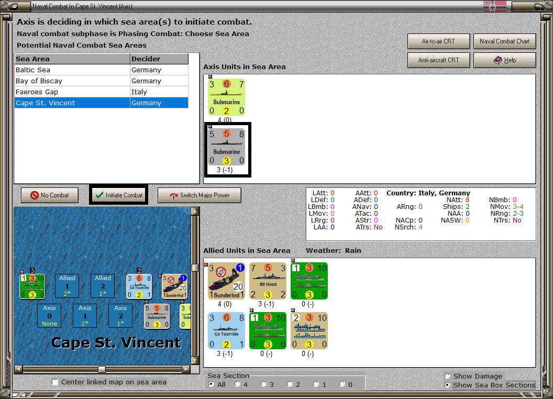Choose the Show Sea Box Sections option

[x=448, y=385]
